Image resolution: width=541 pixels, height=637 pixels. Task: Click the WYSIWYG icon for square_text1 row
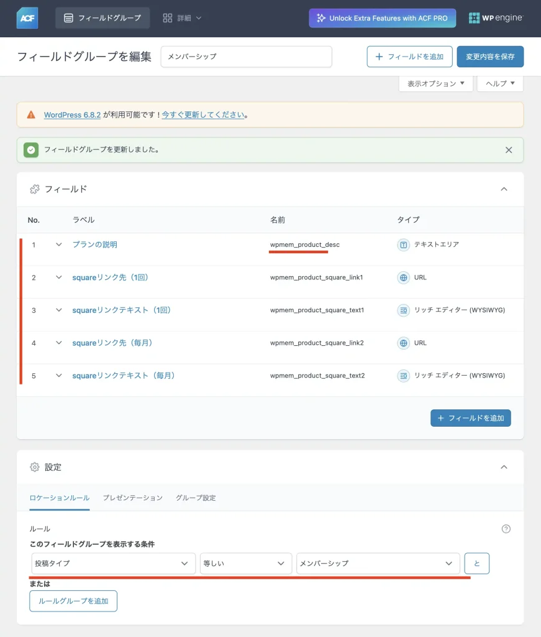(404, 310)
